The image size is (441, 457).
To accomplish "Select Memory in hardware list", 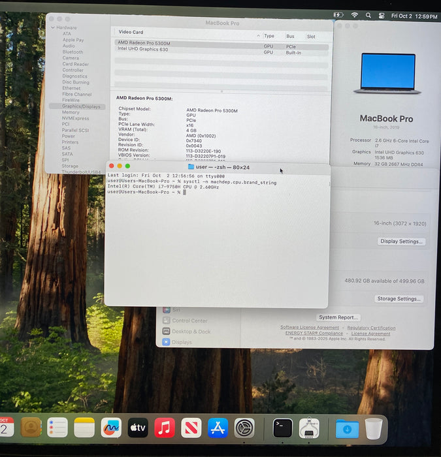I will tap(71, 112).
